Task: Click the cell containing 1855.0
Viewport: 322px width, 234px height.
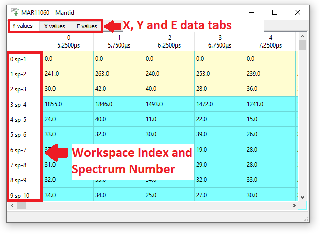Action: 68,104
